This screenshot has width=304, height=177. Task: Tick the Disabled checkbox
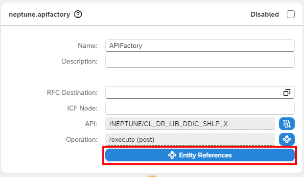pos(291,14)
